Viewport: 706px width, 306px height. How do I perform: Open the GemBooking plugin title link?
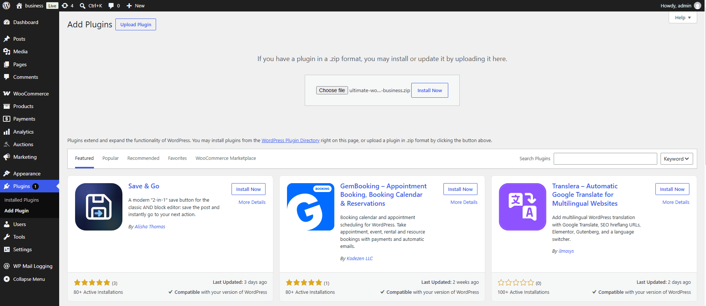point(384,195)
